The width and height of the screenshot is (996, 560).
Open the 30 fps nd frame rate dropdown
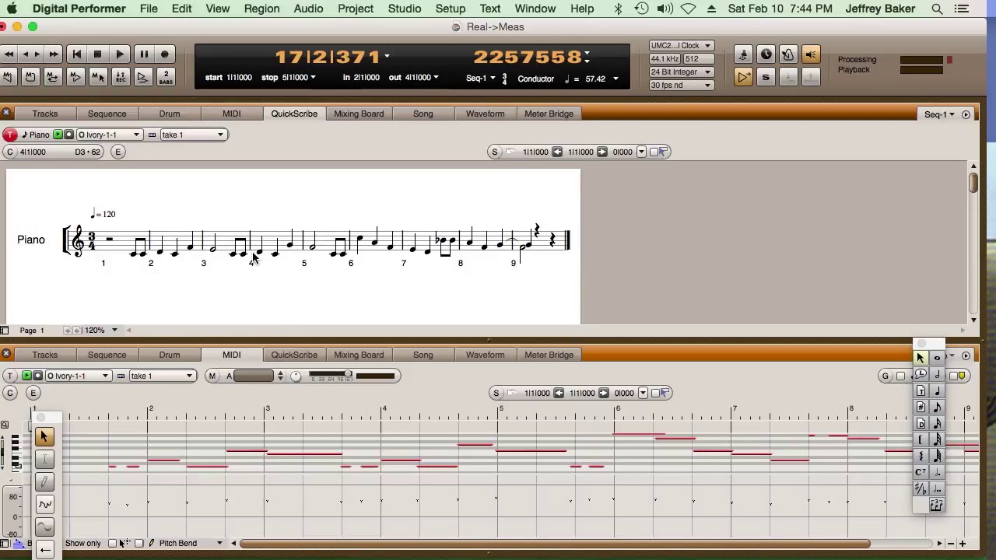click(681, 85)
